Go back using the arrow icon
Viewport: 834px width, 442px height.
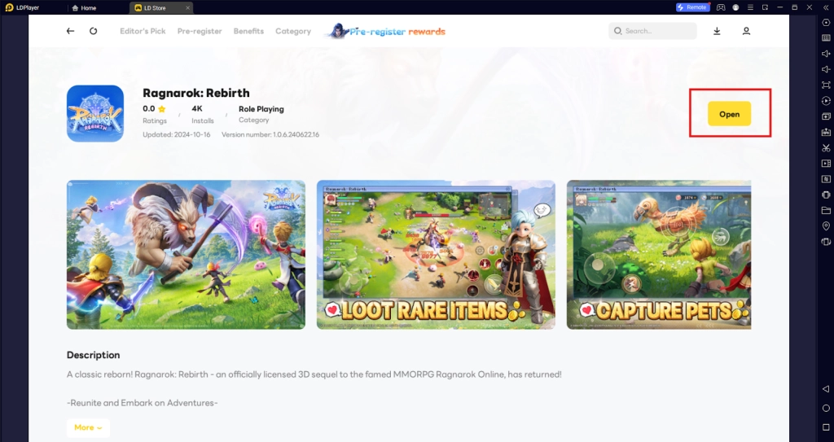pos(70,31)
